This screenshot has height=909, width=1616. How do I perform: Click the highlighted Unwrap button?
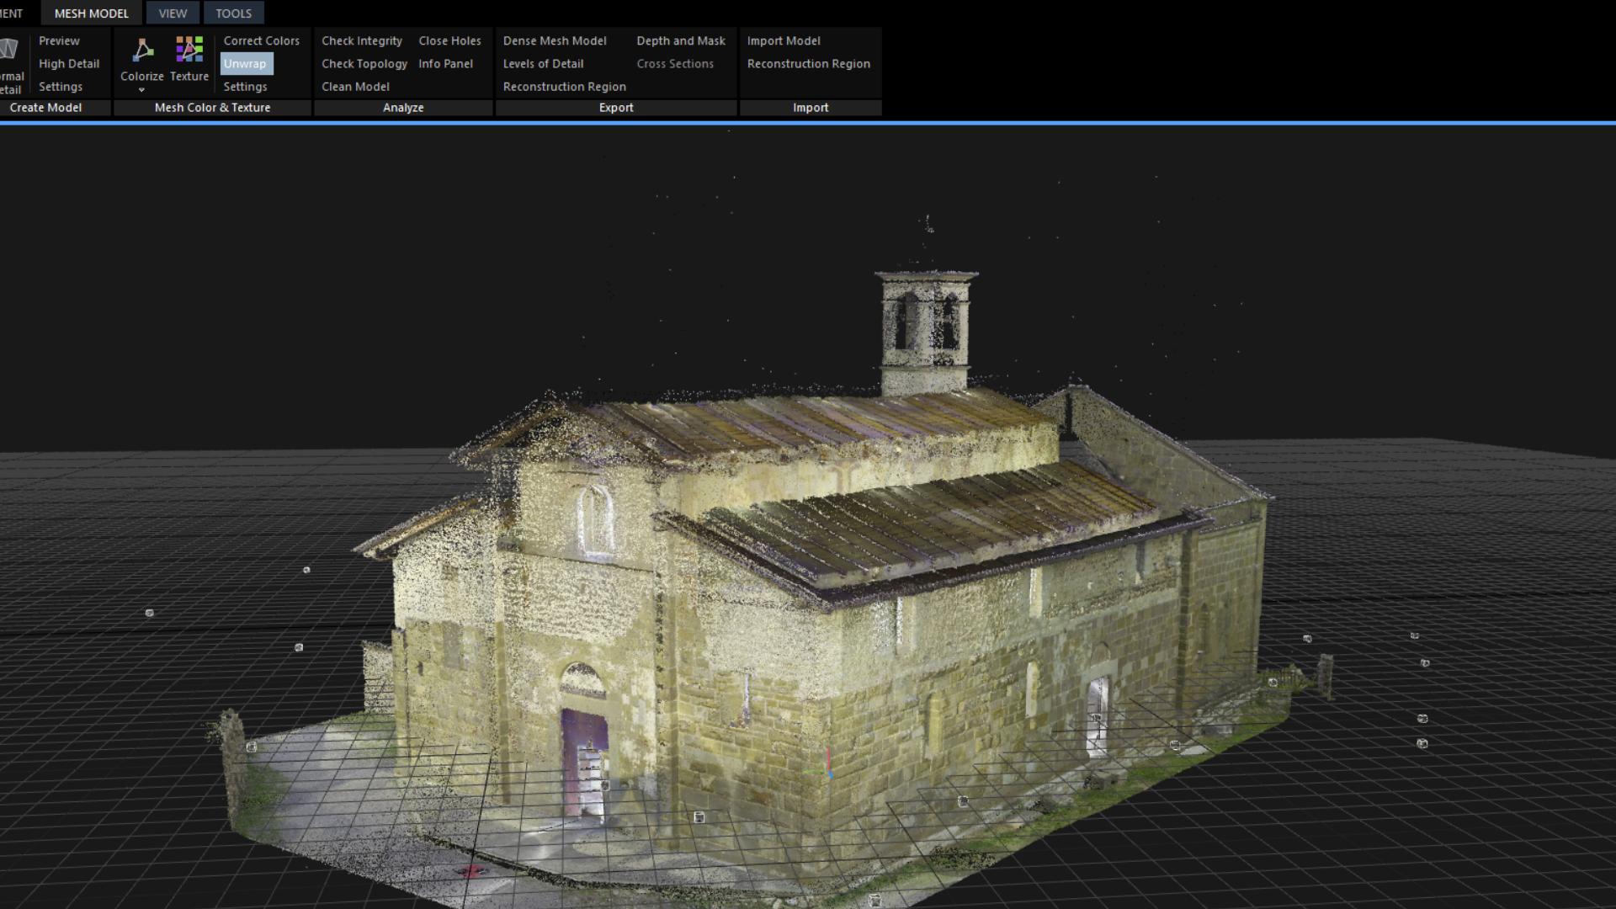[x=245, y=64]
